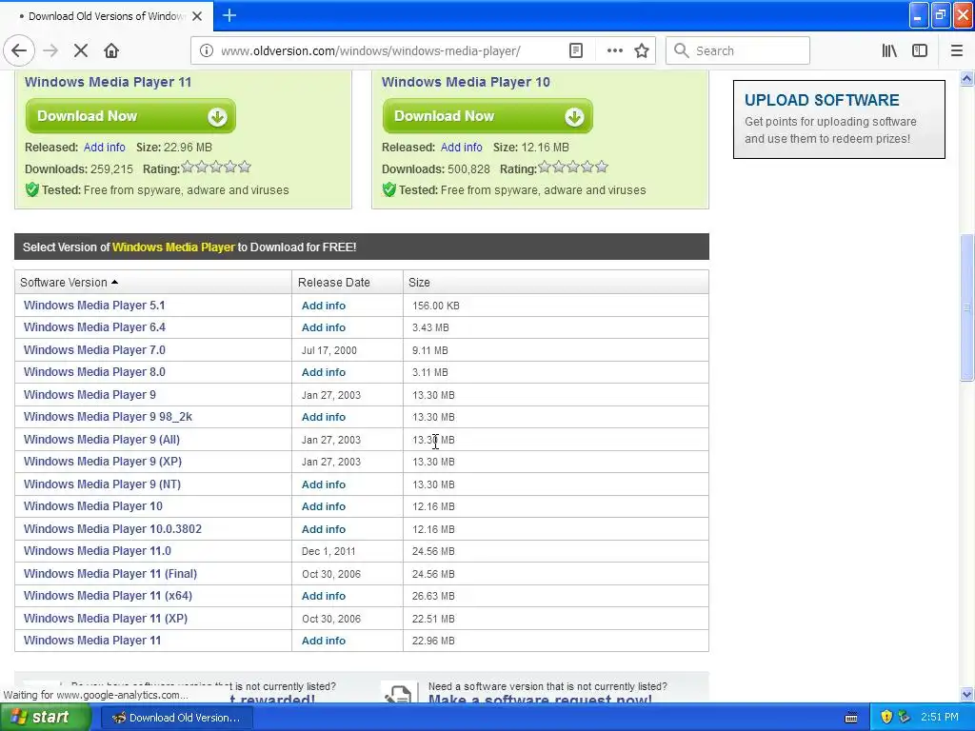Screen dimensions: 975x731
Task: Open Windows Media Player 7.0 link
Action: [x=94, y=350]
